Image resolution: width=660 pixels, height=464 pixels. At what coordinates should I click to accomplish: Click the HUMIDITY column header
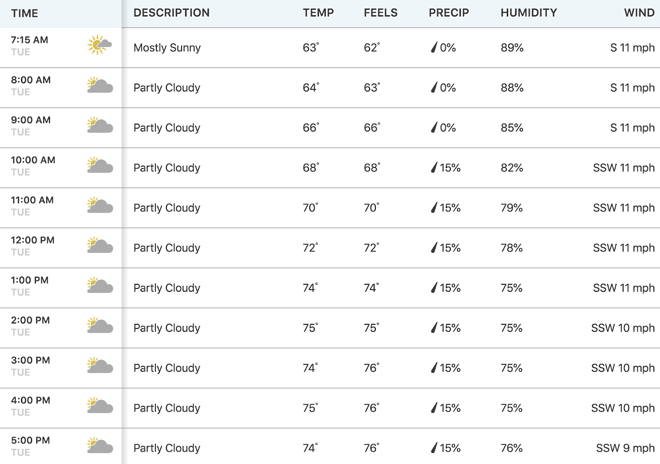[529, 13]
